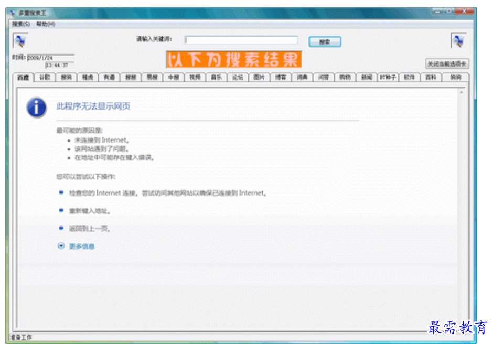Switch to the 购物 tab

point(345,77)
